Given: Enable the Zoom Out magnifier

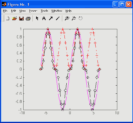Looking at the screenshot, I should point(74,18).
